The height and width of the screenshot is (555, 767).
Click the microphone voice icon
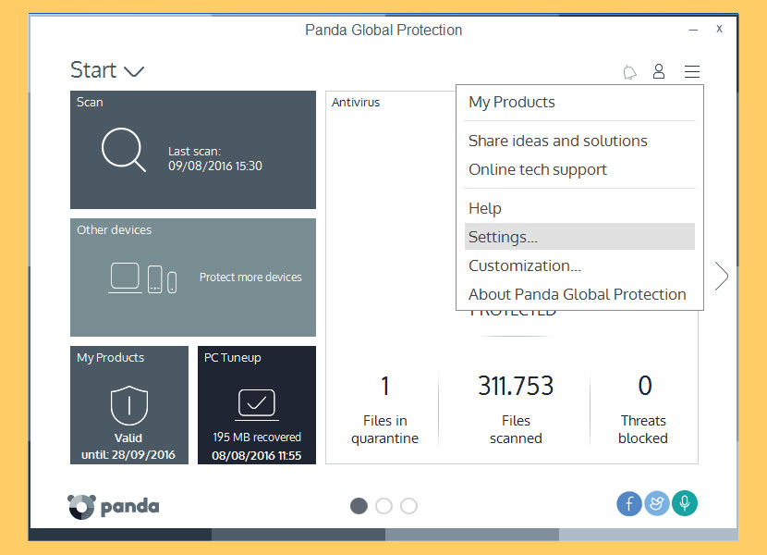pos(685,503)
